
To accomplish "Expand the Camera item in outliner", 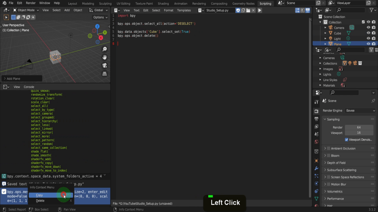I will (325, 28).
